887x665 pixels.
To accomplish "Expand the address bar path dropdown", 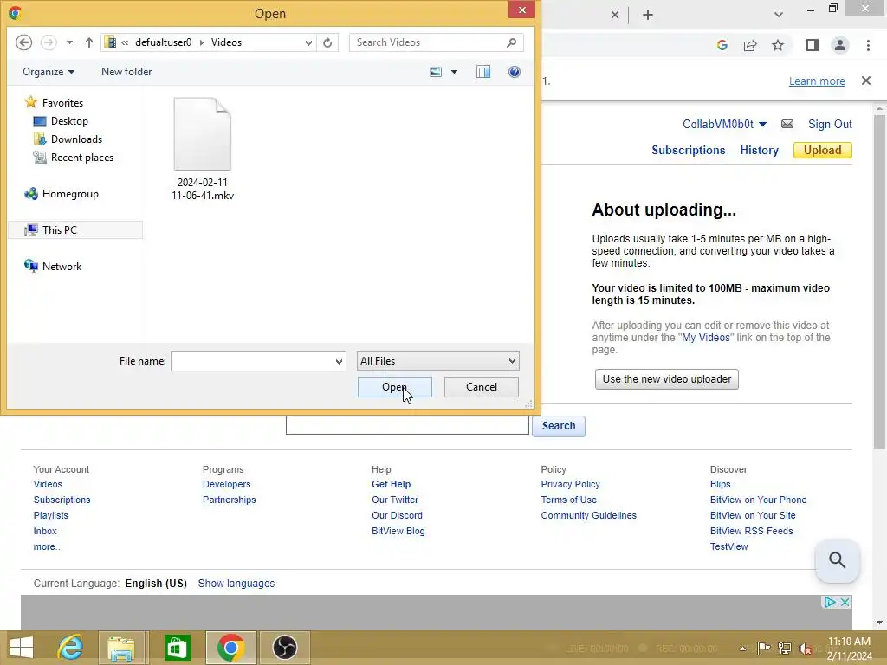I will (x=308, y=42).
